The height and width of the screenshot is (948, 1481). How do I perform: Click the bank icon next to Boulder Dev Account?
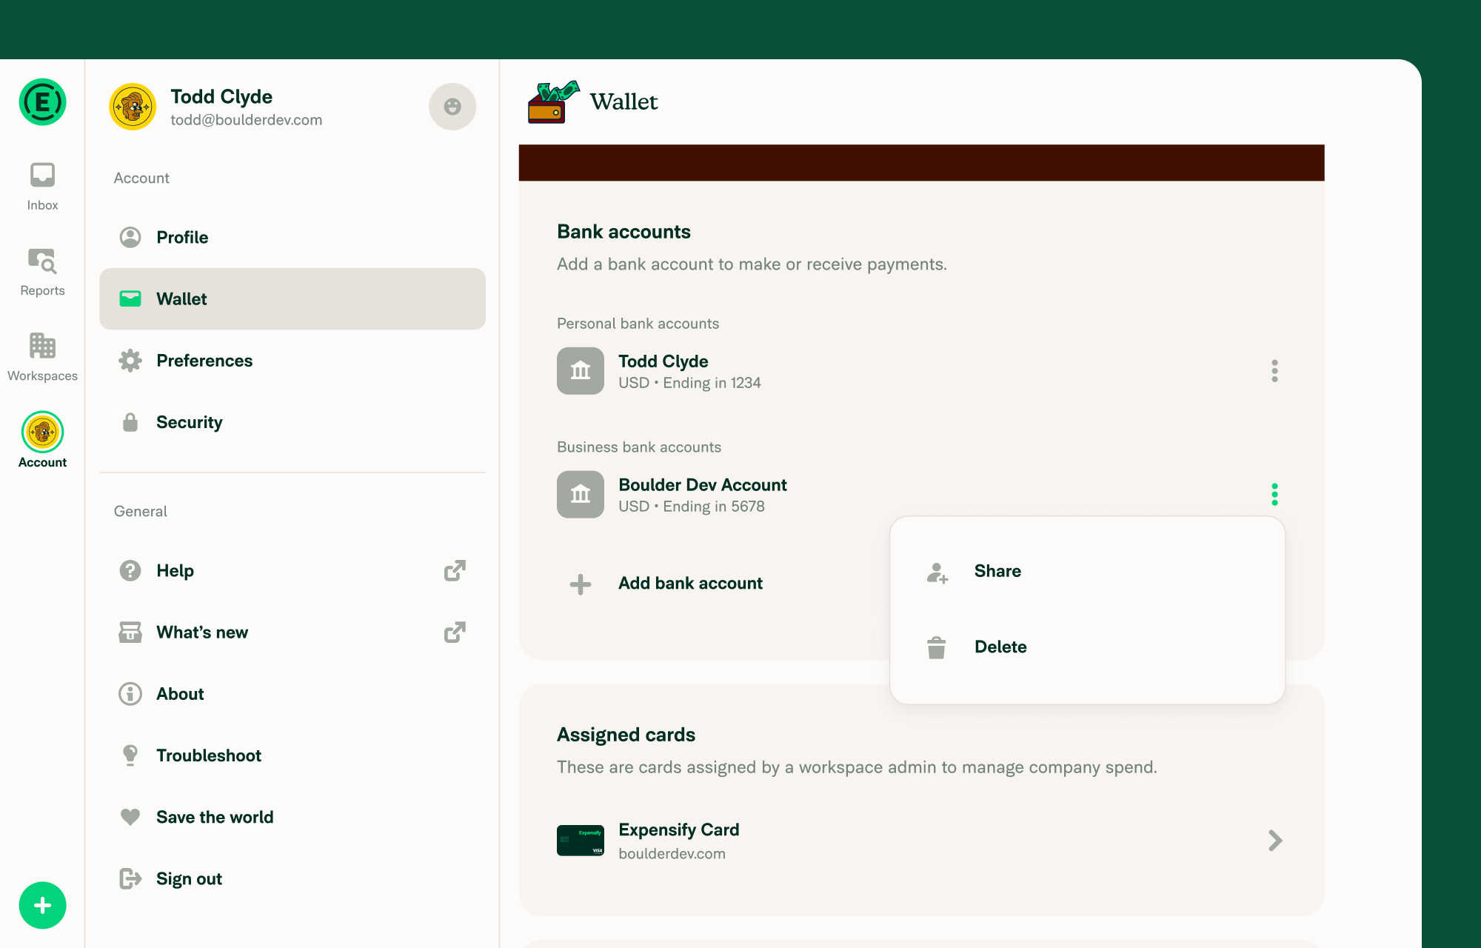(580, 494)
